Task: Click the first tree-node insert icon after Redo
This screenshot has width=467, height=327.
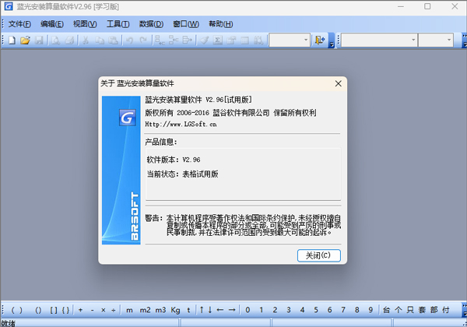Action: (x=160, y=40)
